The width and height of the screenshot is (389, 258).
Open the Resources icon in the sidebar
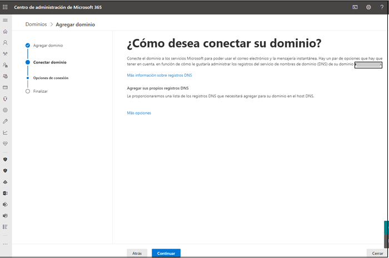[x=5, y=76]
